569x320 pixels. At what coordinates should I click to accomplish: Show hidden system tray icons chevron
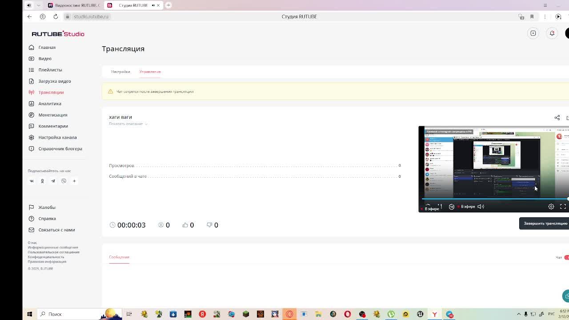(518, 314)
